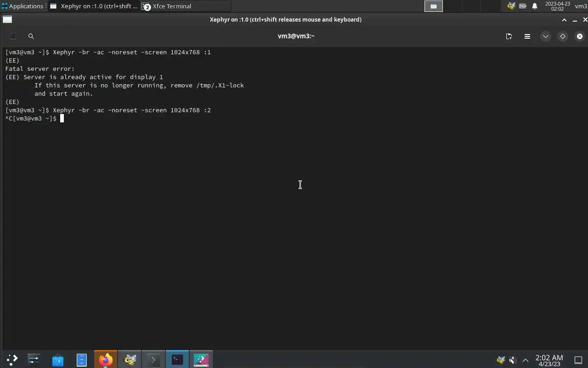Open the file manager icon in bottom taskbar
This screenshot has width=588, height=368.
(x=82, y=360)
